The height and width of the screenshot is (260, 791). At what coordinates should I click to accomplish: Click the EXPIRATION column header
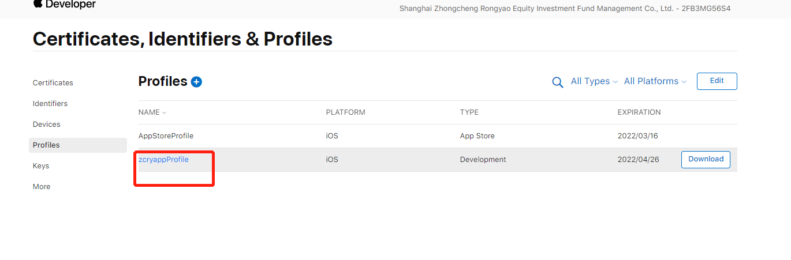[x=639, y=112]
